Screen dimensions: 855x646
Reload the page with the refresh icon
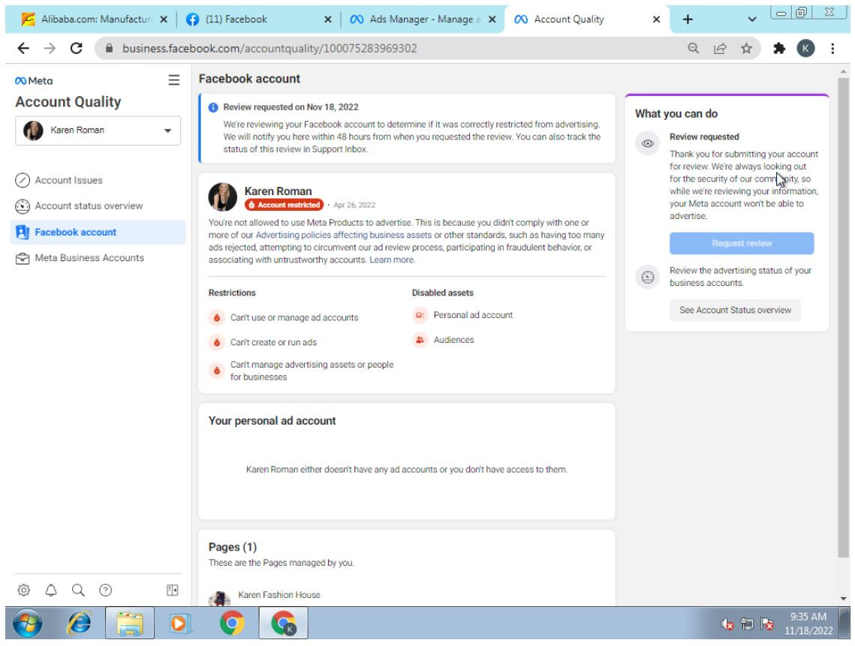click(77, 49)
